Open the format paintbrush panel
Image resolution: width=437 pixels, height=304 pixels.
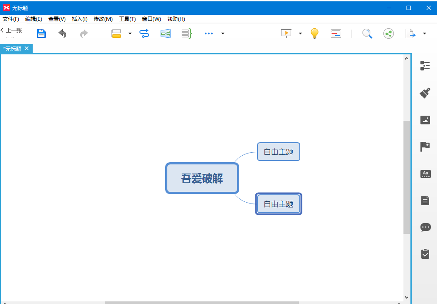[x=425, y=93]
